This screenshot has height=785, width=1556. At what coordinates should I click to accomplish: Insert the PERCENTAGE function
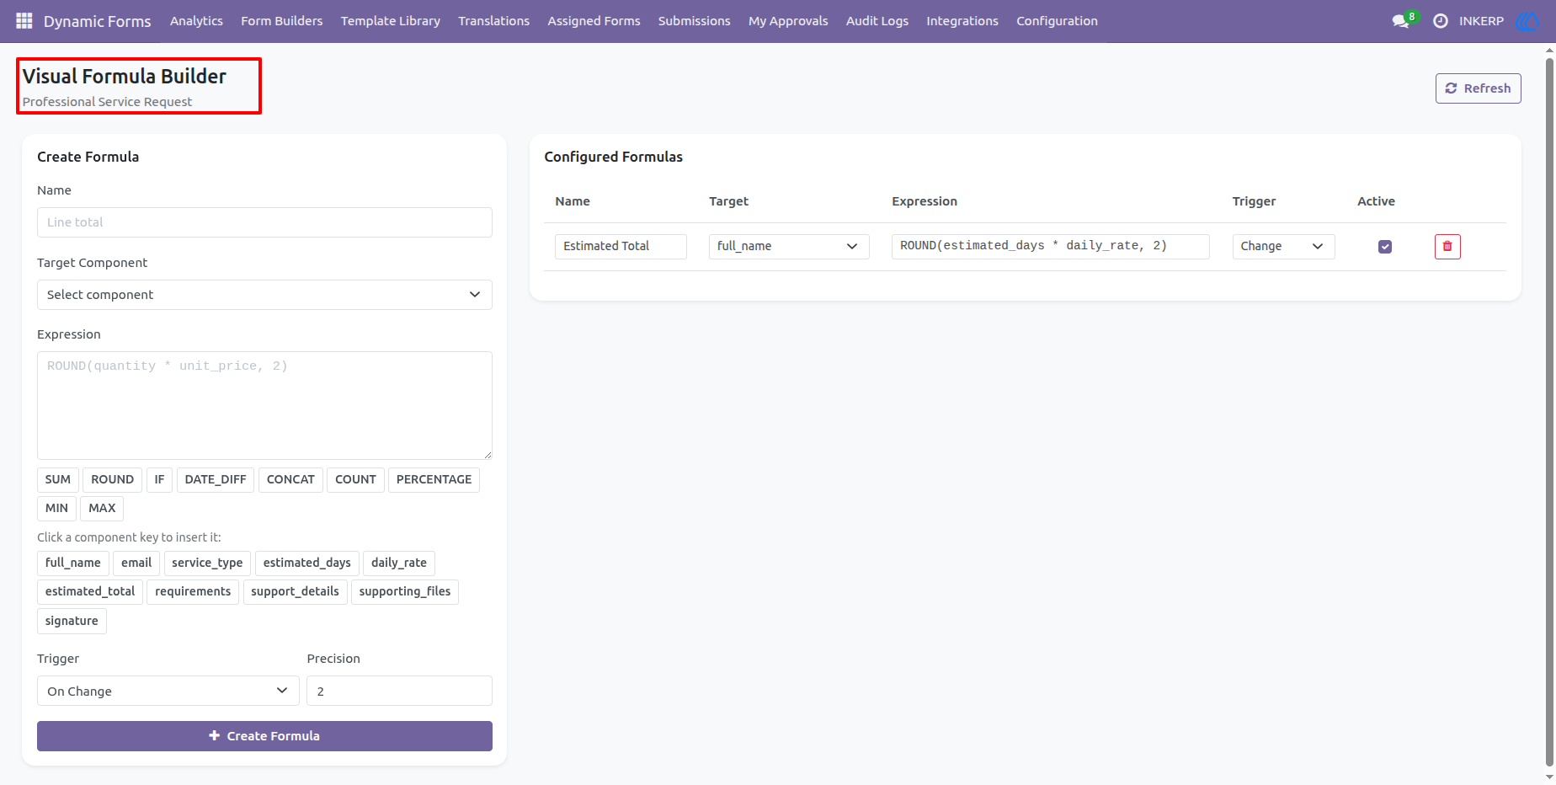[434, 480]
